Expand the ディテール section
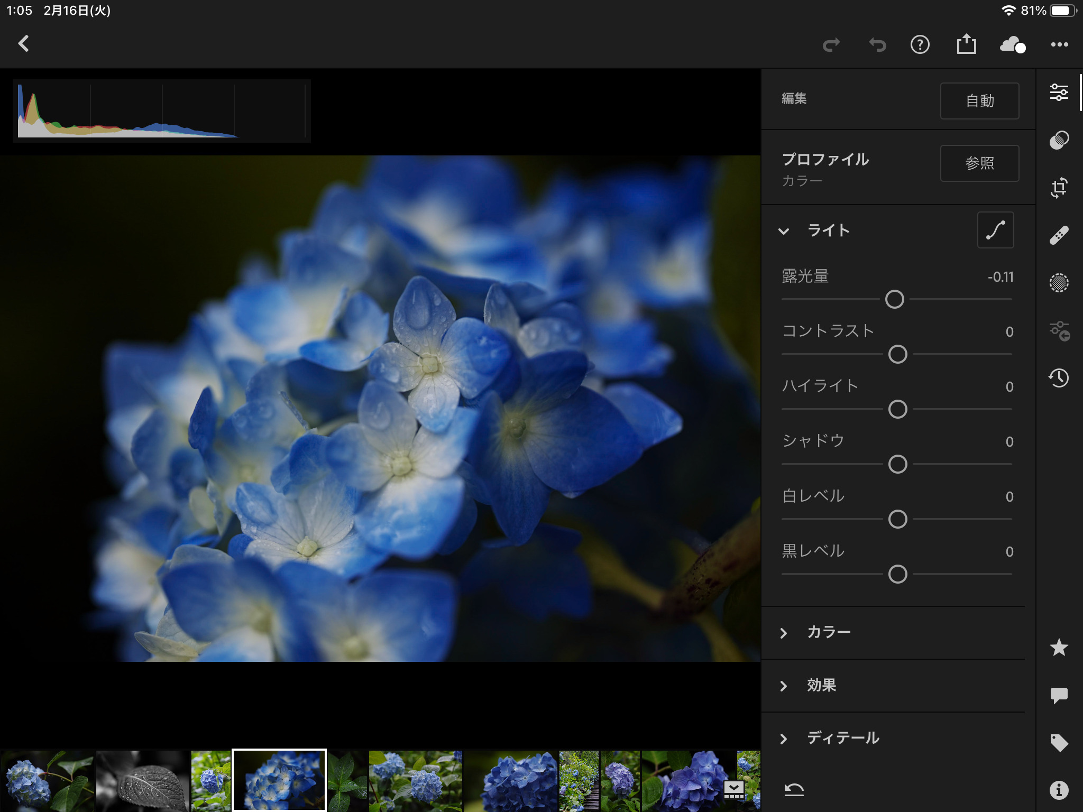The height and width of the screenshot is (812, 1083). [784, 739]
